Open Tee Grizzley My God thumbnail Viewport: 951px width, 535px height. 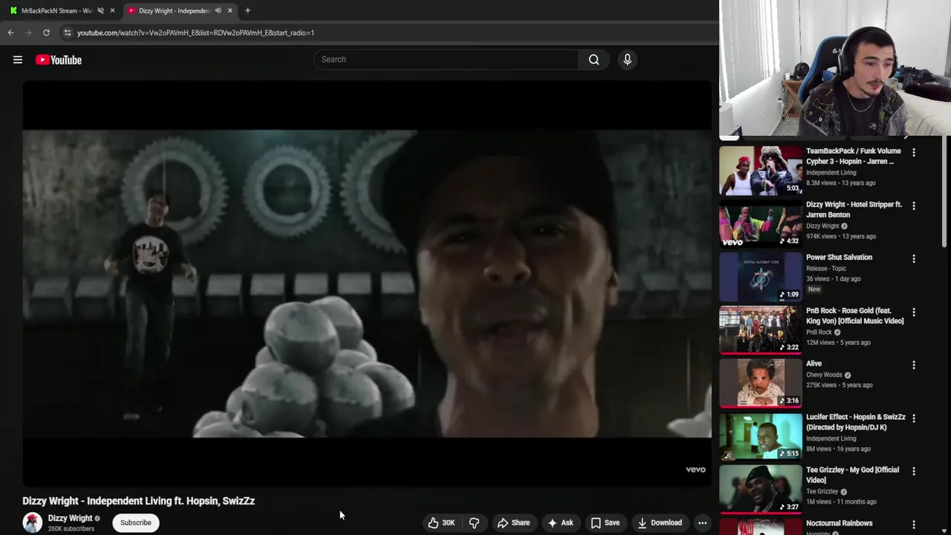pos(761,489)
